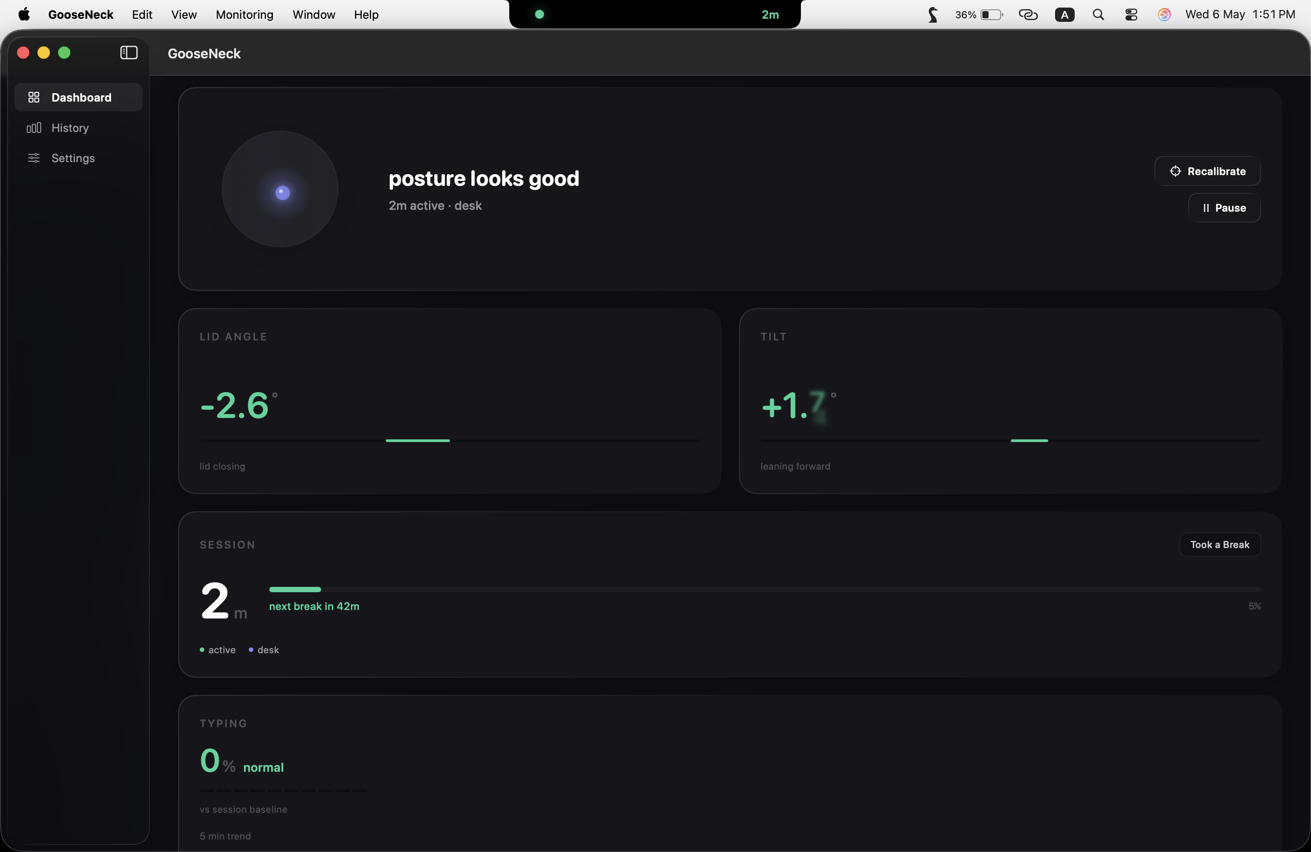Image resolution: width=1311 pixels, height=852 pixels.
Task: Open the Apple menu
Action: 24,14
